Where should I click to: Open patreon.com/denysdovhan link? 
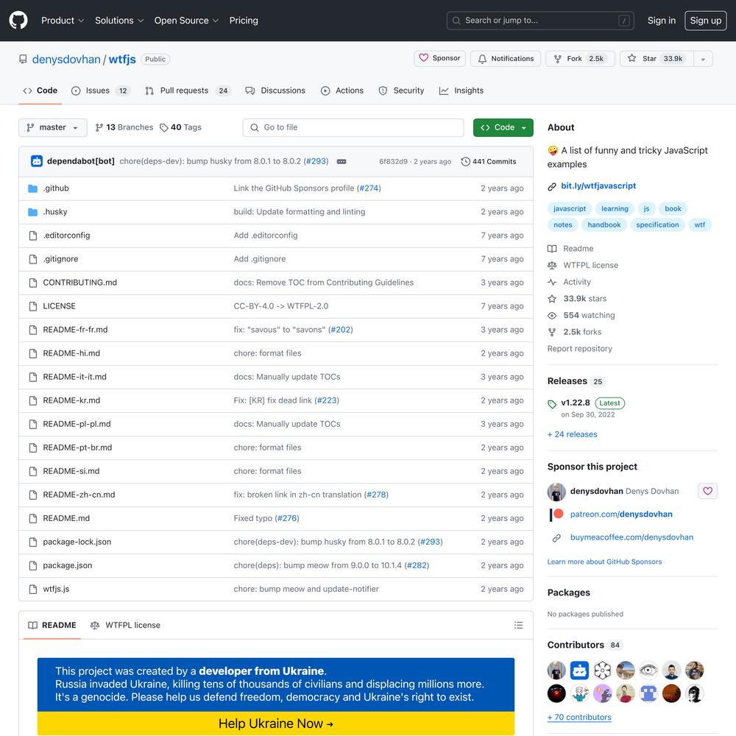pos(621,514)
